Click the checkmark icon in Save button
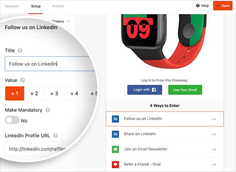Viewport: 236px width, 172px height. pos(218,6)
